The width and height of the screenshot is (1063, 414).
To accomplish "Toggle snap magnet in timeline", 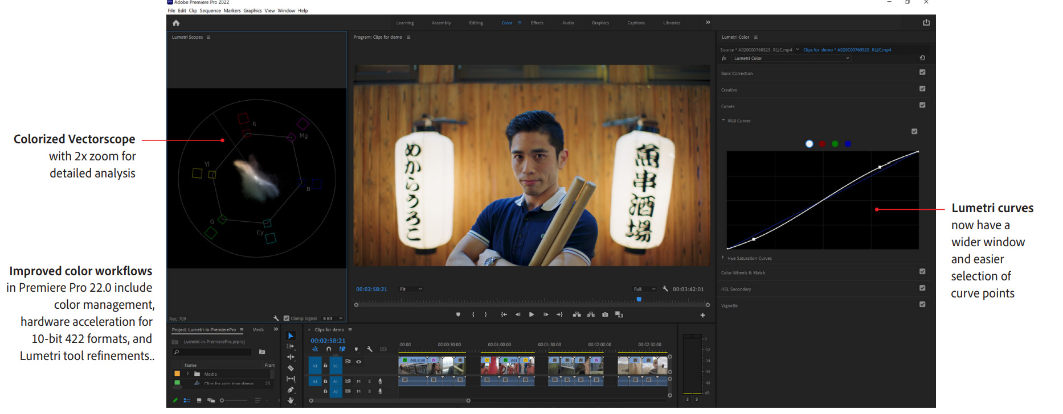I will (x=329, y=349).
